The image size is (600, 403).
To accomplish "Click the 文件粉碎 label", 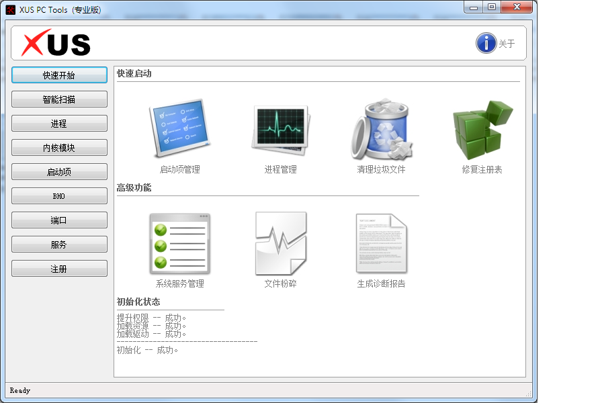I will point(280,283).
